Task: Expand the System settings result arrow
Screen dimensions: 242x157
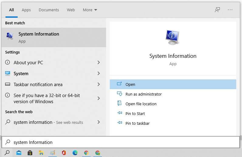Action: pyautogui.click(x=99, y=74)
